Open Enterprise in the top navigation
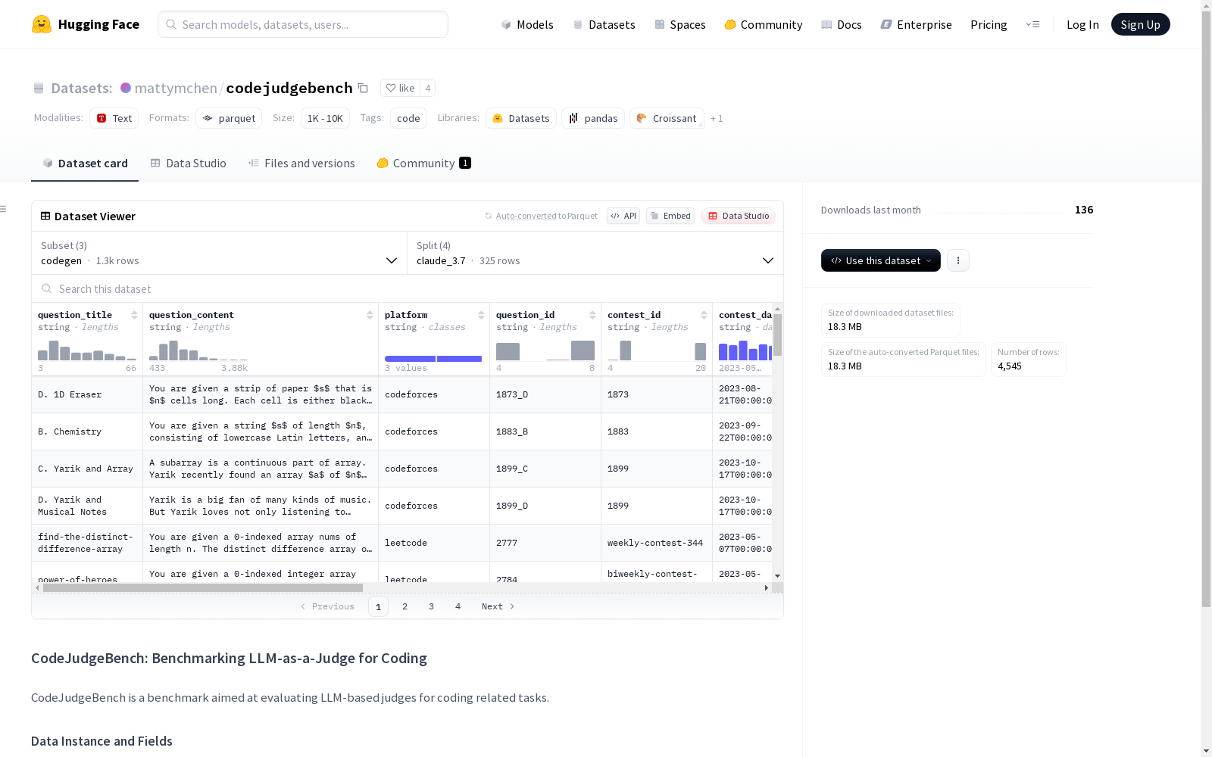The height and width of the screenshot is (757, 1212). click(x=917, y=24)
